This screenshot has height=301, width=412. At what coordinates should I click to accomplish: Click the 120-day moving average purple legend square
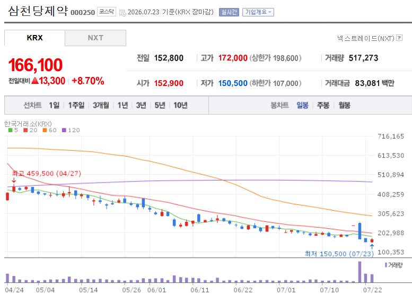pos(64,130)
